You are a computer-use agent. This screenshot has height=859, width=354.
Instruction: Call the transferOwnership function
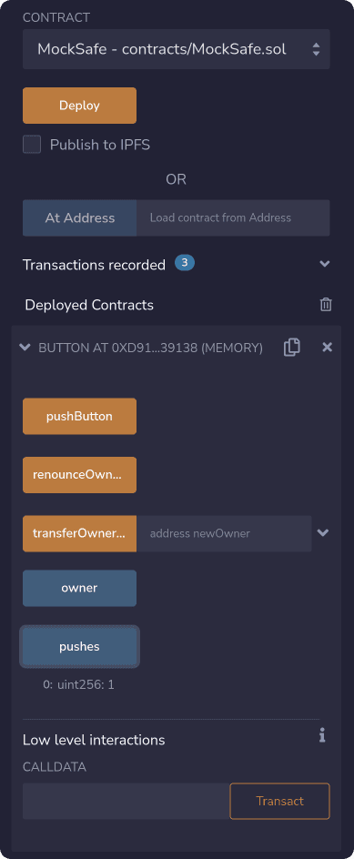click(79, 533)
